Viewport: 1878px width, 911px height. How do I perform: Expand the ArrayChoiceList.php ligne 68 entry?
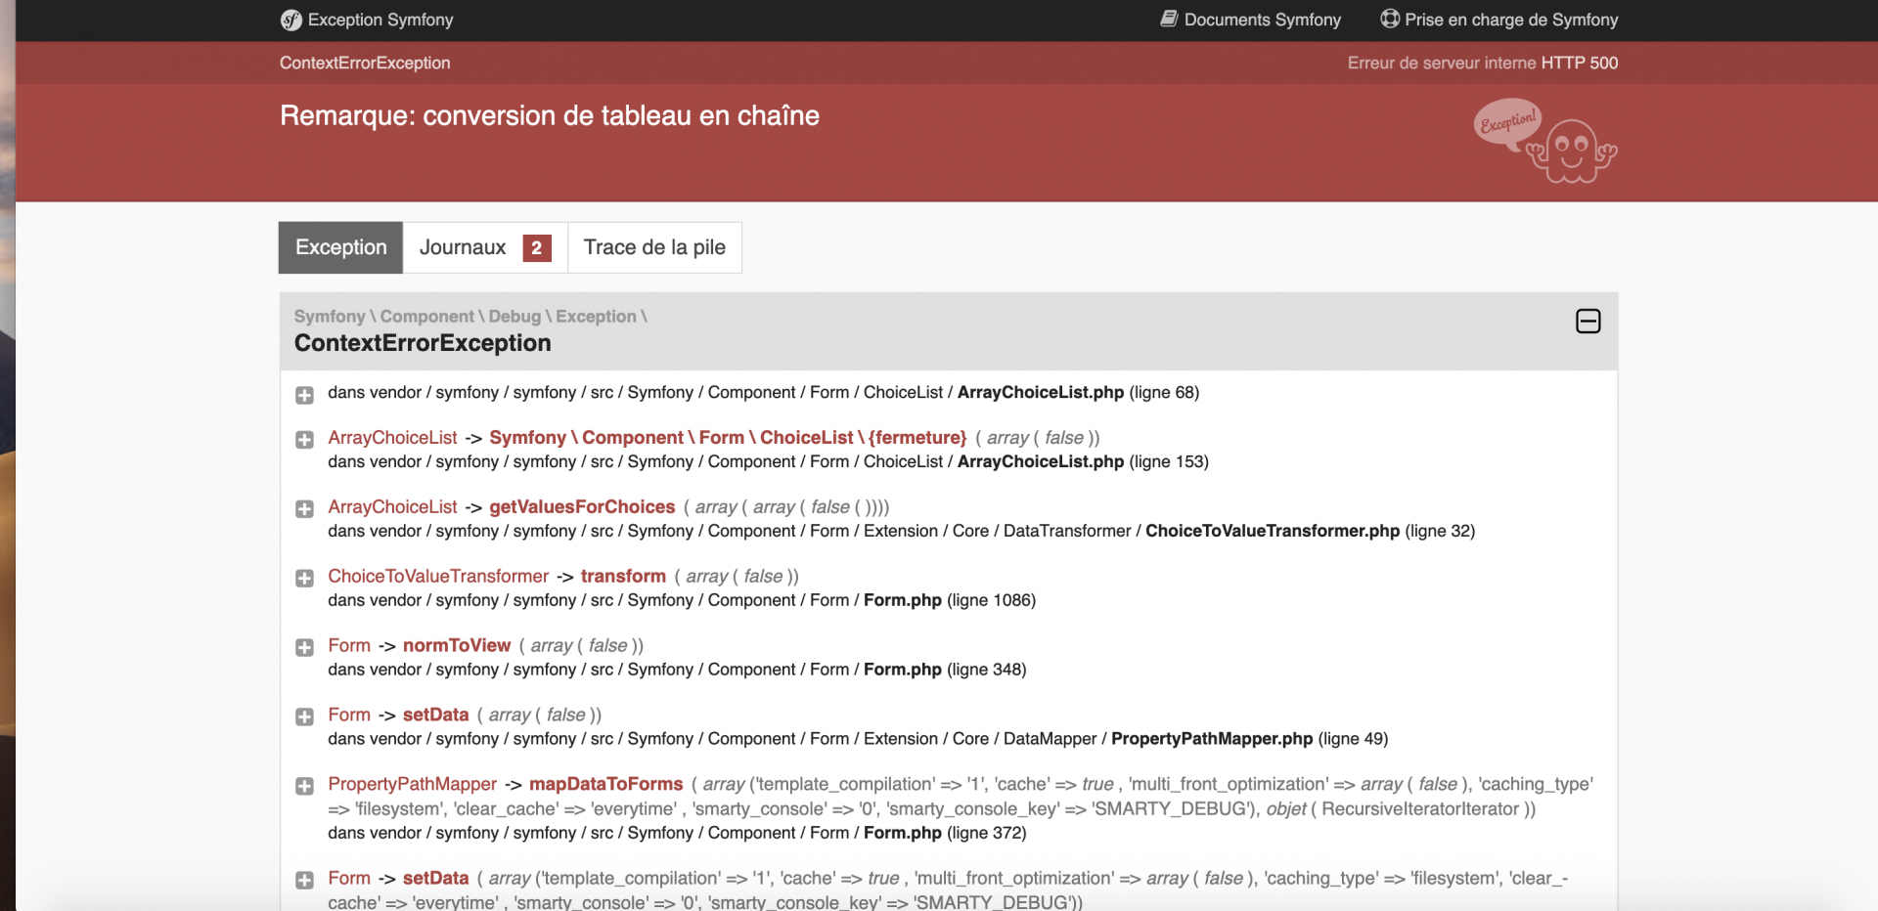pyautogui.click(x=305, y=395)
